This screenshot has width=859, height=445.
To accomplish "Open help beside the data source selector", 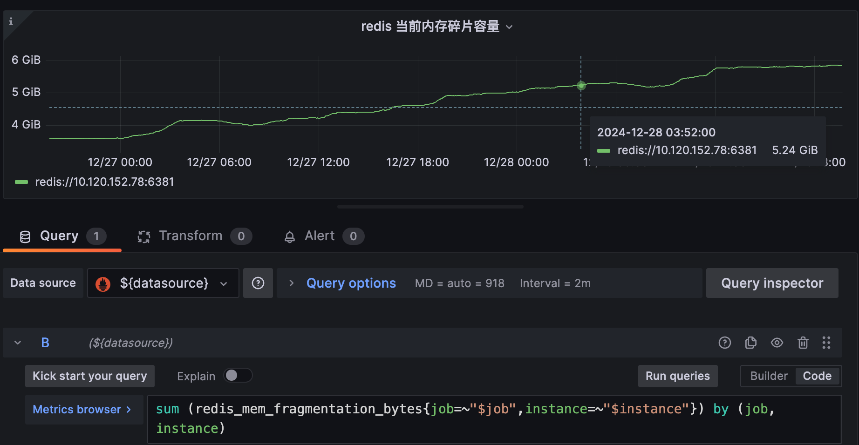I will tap(258, 283).
